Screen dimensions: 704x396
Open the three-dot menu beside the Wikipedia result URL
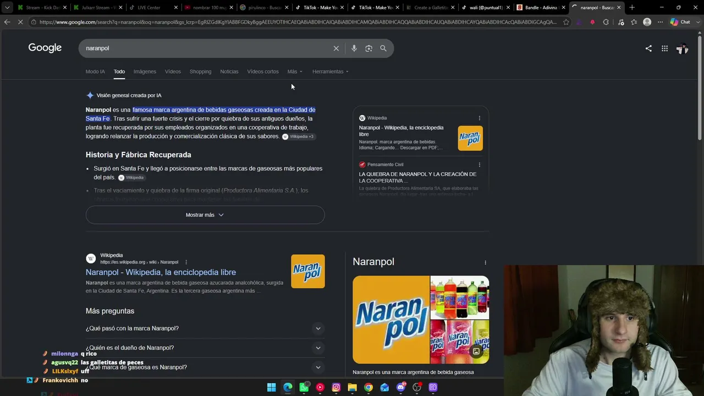point(186,262)
